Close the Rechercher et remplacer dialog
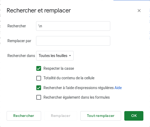The image size is (150, 127). pyautogui.click(x=139, y=11)
